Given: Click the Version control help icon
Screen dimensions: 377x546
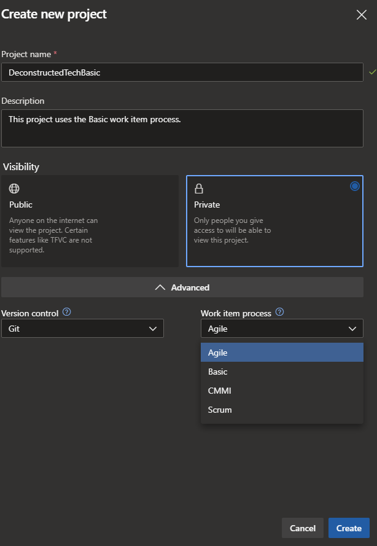Looking at the screenshot, I should [x=67, y=312].
